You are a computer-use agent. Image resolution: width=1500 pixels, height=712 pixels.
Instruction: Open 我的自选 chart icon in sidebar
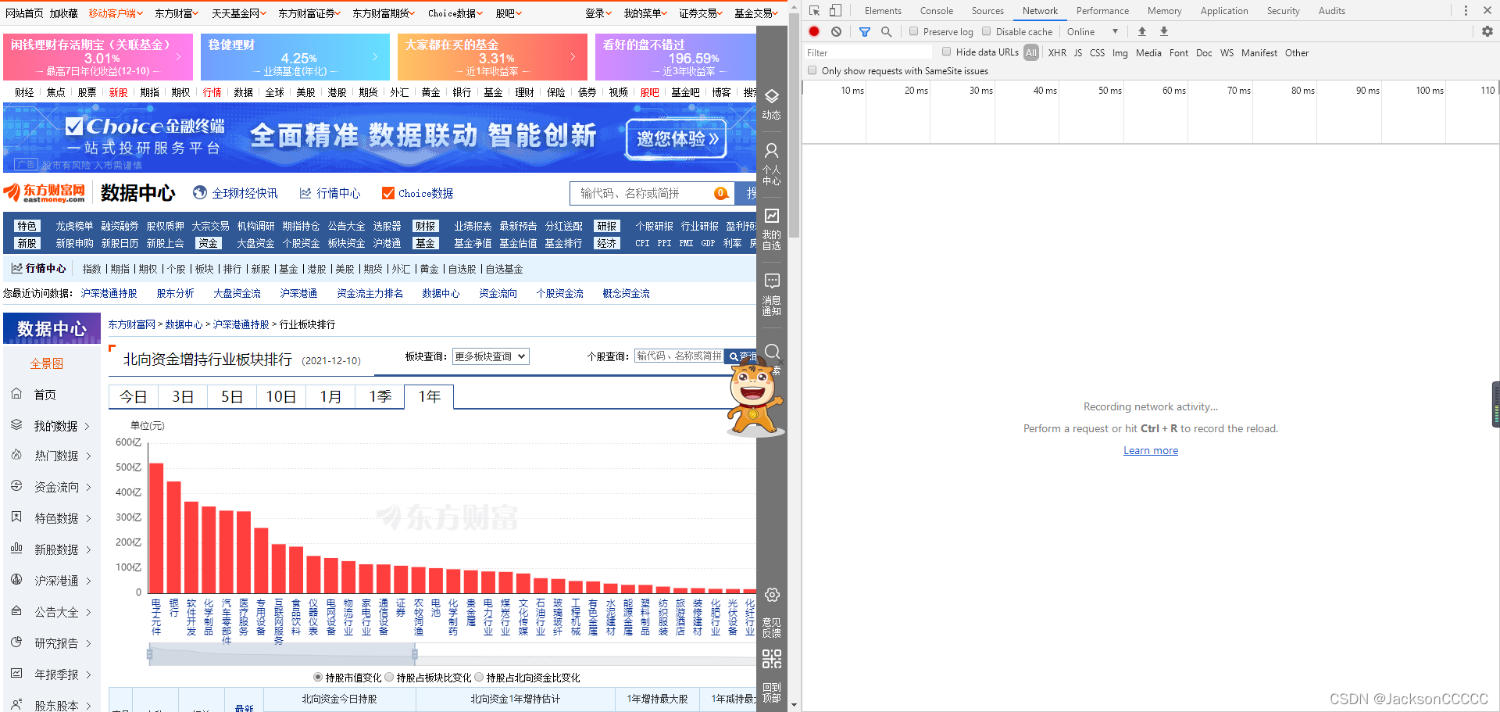pyautogui.click(x=771, y=216)
